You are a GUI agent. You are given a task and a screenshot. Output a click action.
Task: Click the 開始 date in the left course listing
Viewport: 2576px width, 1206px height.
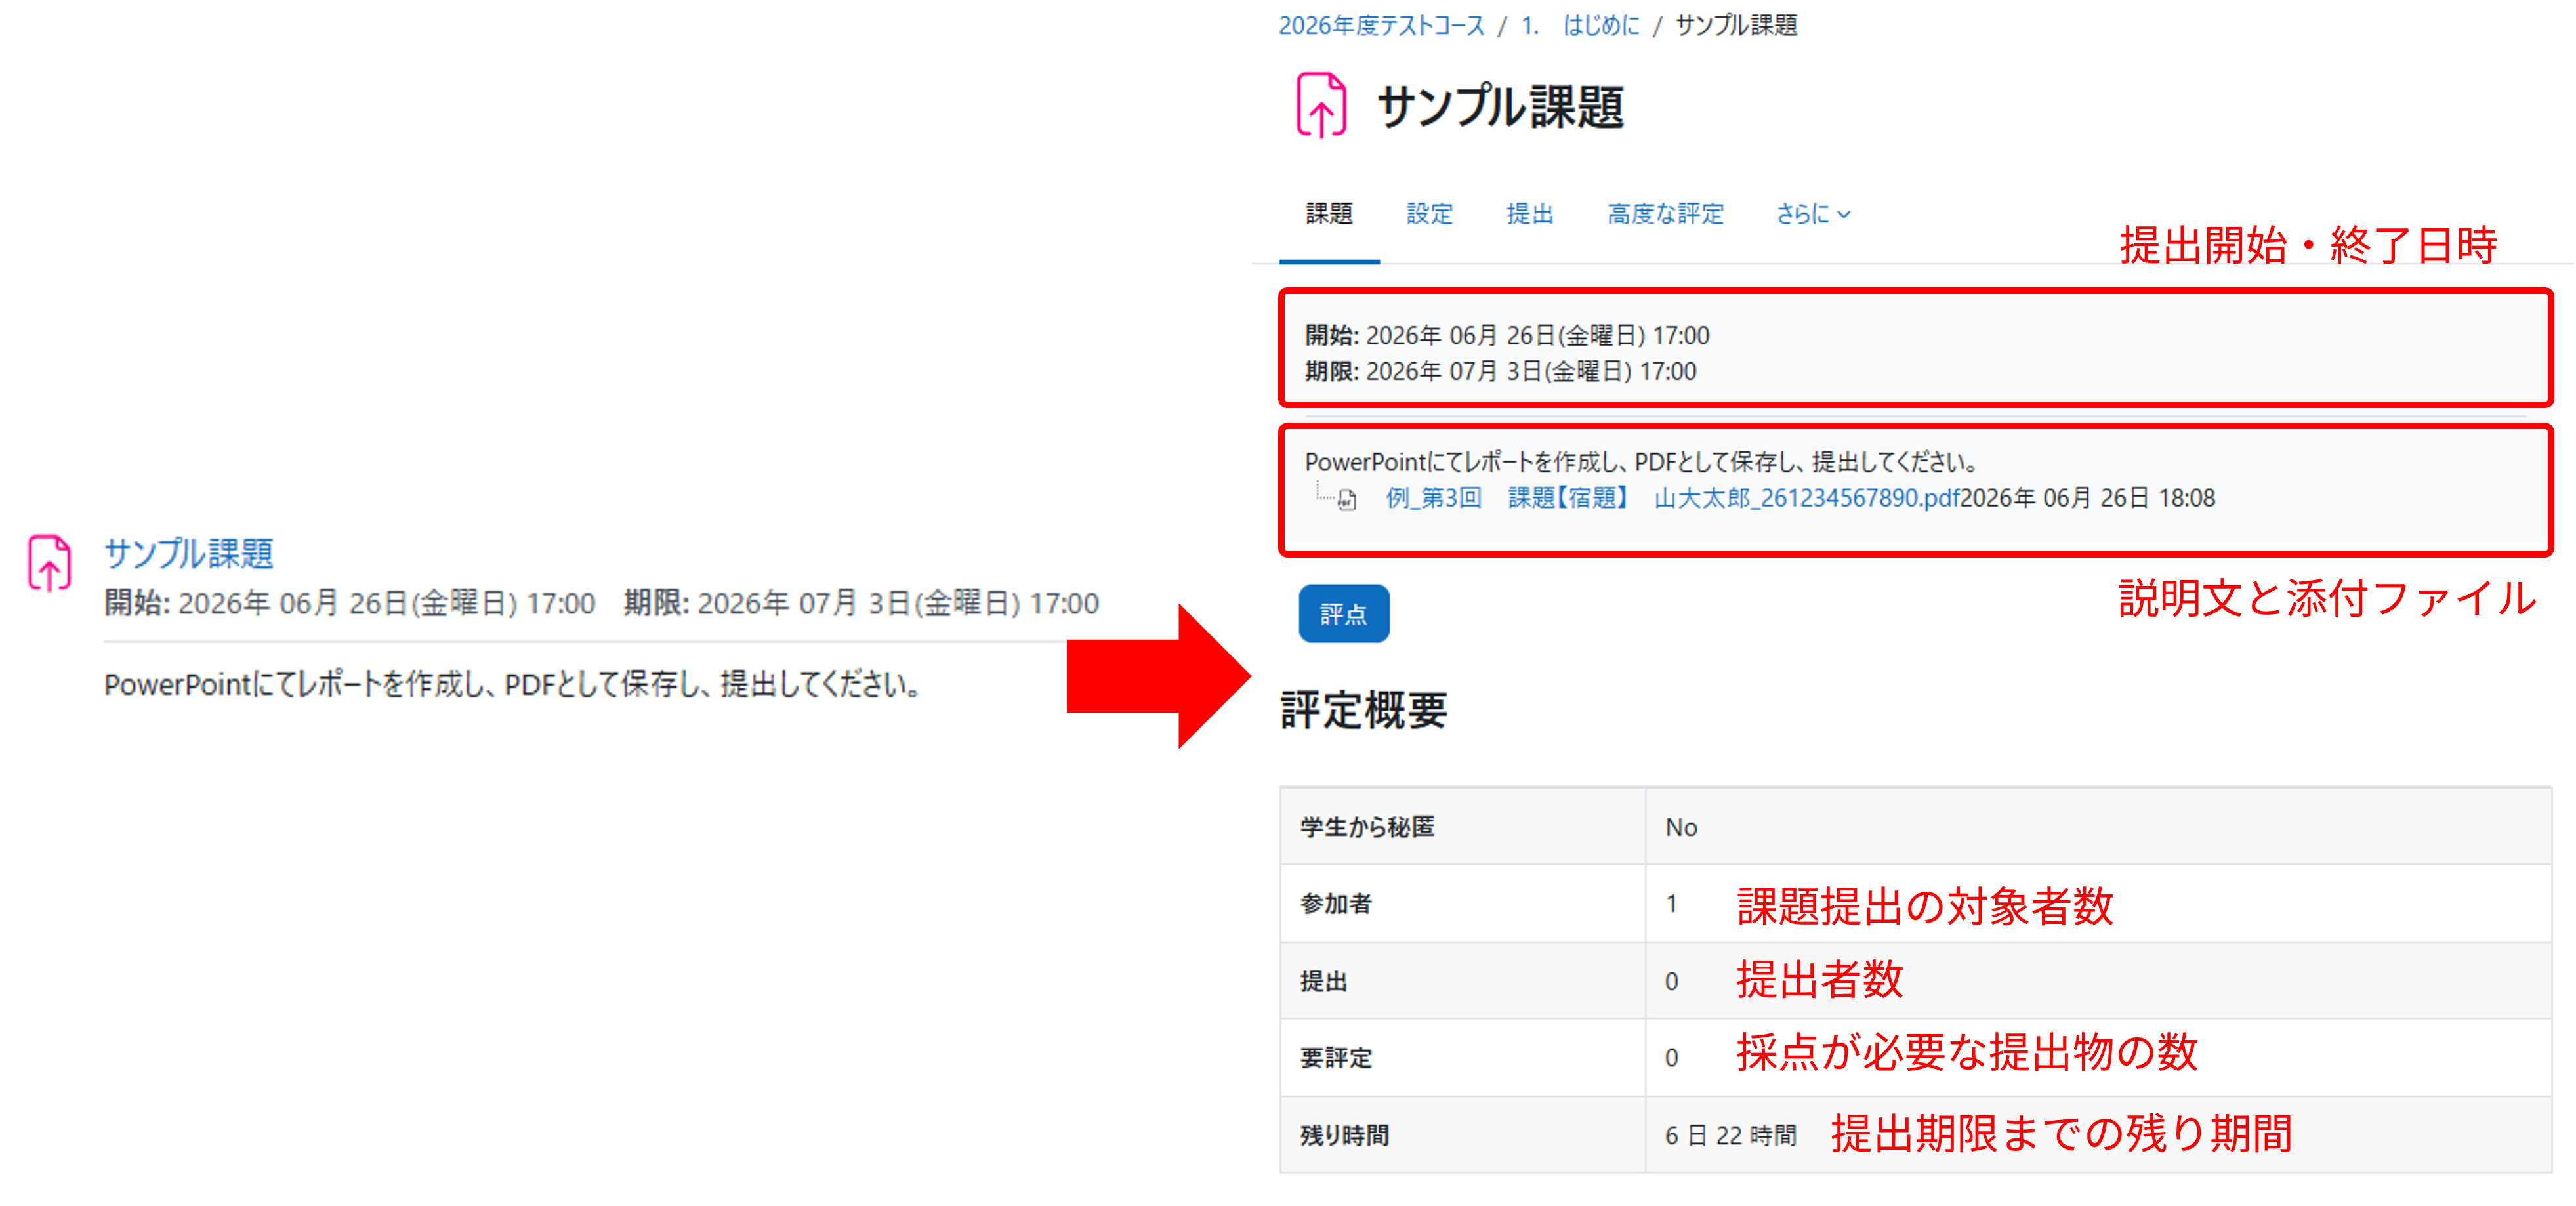click(350, 603)
